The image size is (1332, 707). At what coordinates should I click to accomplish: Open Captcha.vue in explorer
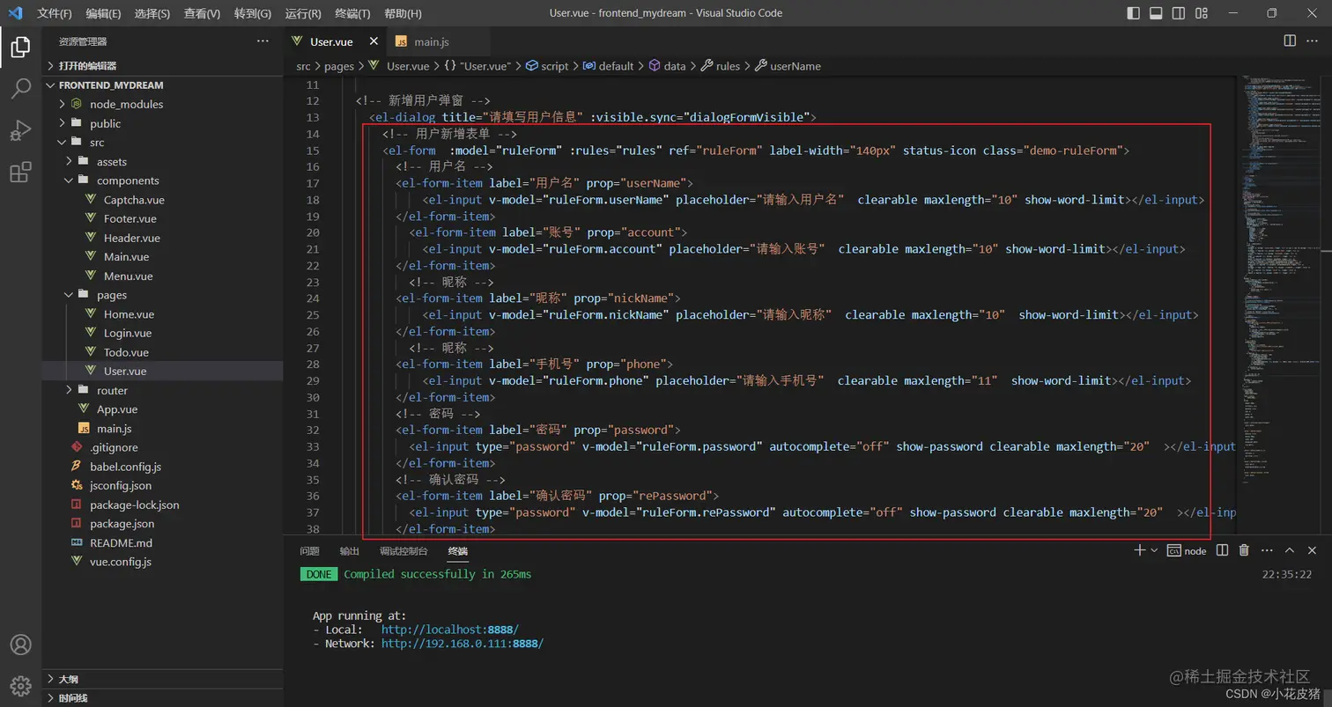(163, 200)
